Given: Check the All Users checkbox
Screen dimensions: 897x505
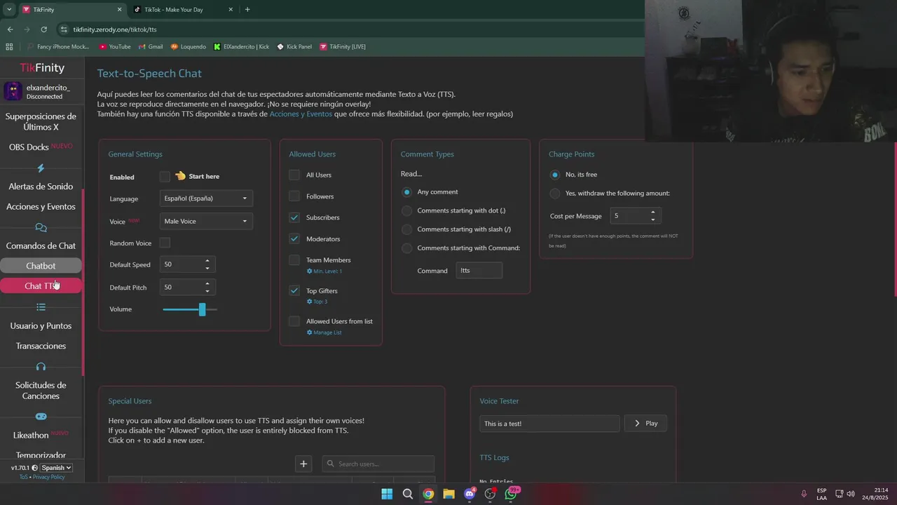Looking at the screenshot, I should (x=294, y=175).
